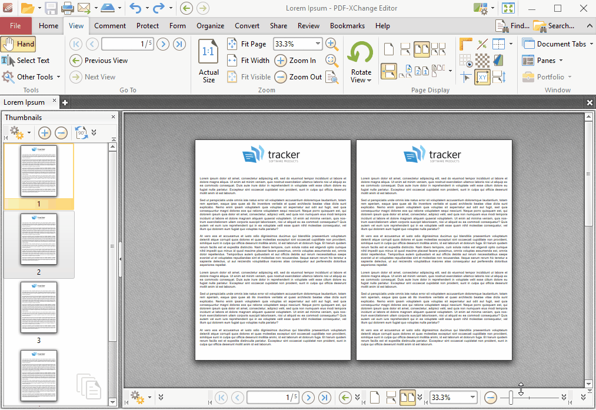
Task: Zoom in thumbnails with the plus icon
Action: (x=45, y=132)
